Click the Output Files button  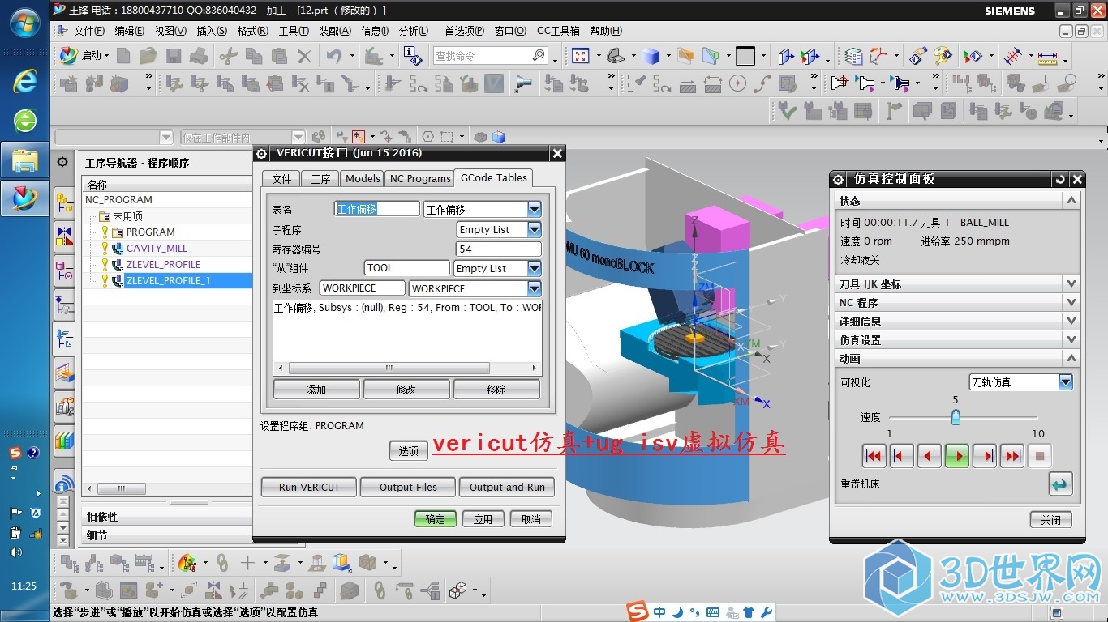(408, 487)
